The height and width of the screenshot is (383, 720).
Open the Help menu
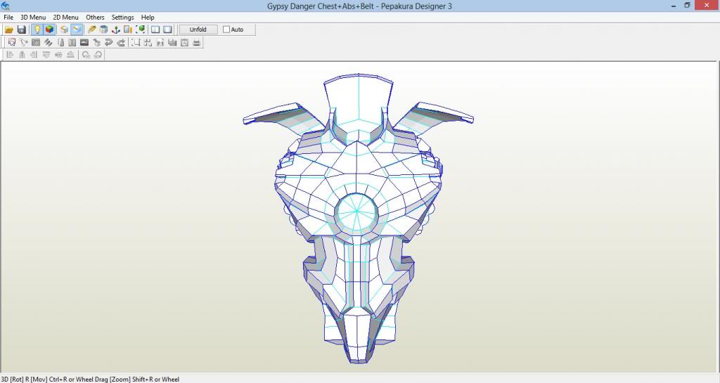[148, 17]
